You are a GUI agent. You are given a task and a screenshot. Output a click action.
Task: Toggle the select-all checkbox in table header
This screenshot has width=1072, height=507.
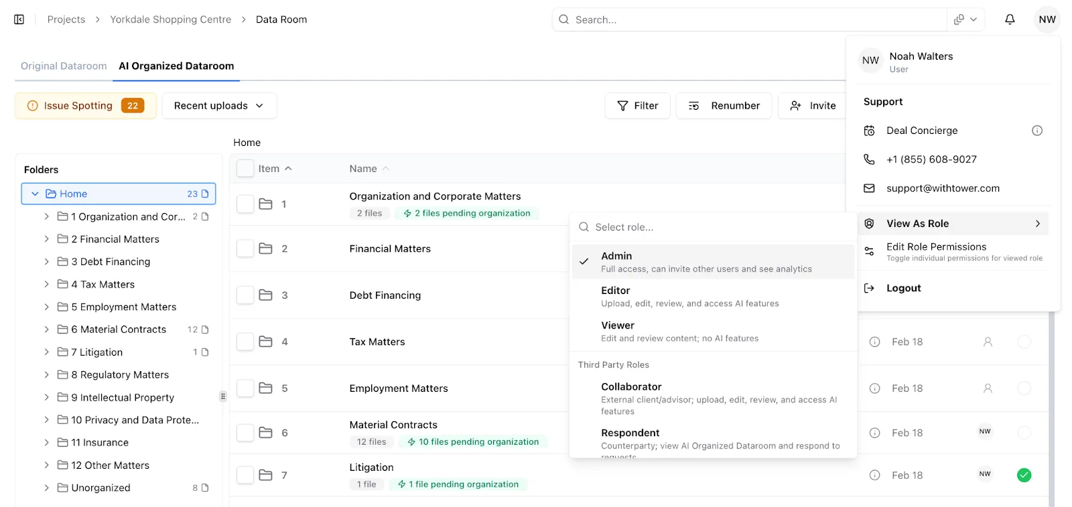point(245,169)
